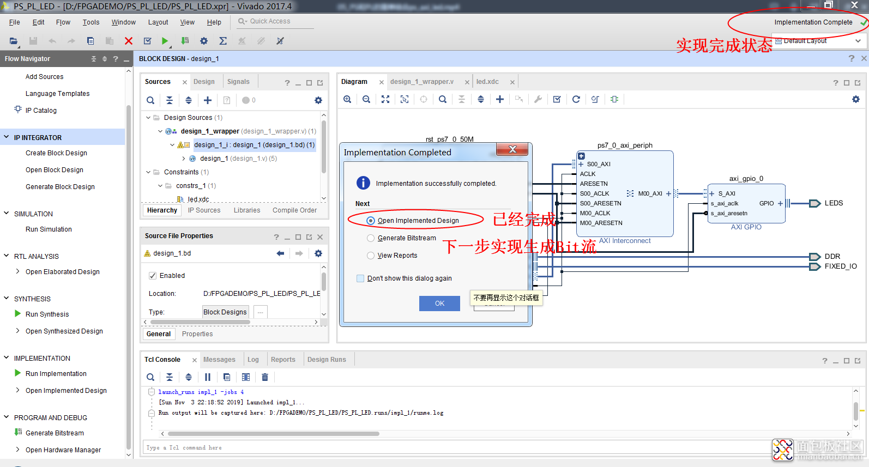This screenshot has width=869, height=467.
Task: Click the Type browse ellipsis button
Action: [x=260, y=312]
